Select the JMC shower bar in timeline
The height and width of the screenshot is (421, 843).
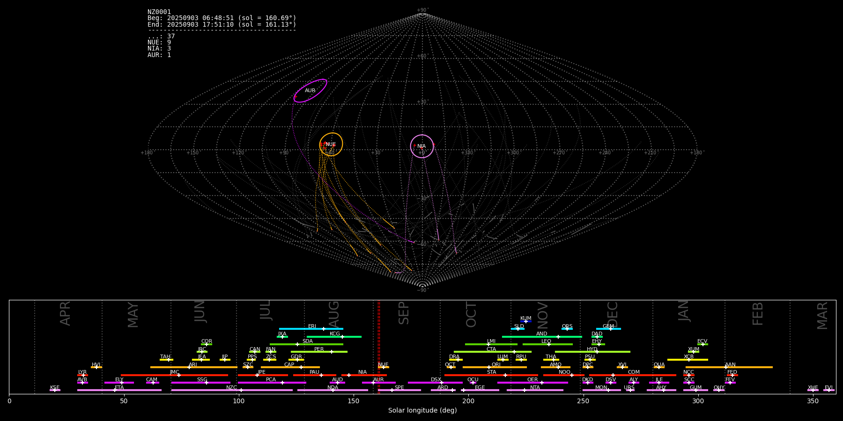coord(174,375)
